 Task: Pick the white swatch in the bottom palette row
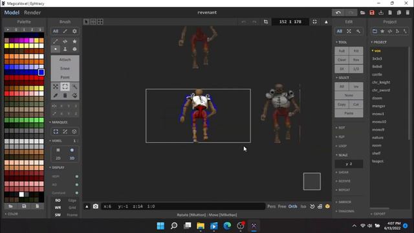(21, 194)
